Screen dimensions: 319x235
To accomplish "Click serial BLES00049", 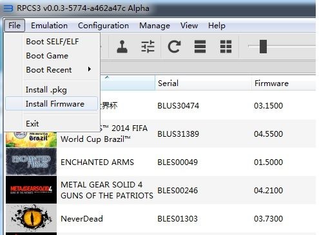I will tap(178, 162).
